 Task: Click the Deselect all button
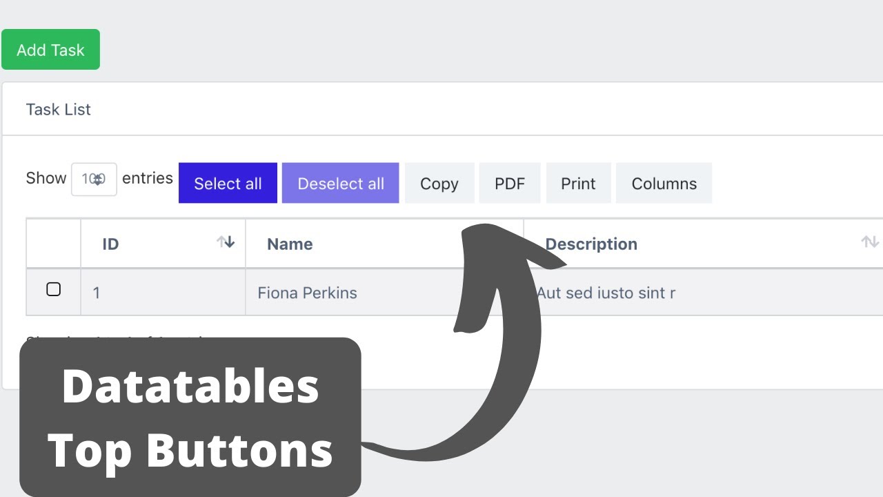[340, 183]
